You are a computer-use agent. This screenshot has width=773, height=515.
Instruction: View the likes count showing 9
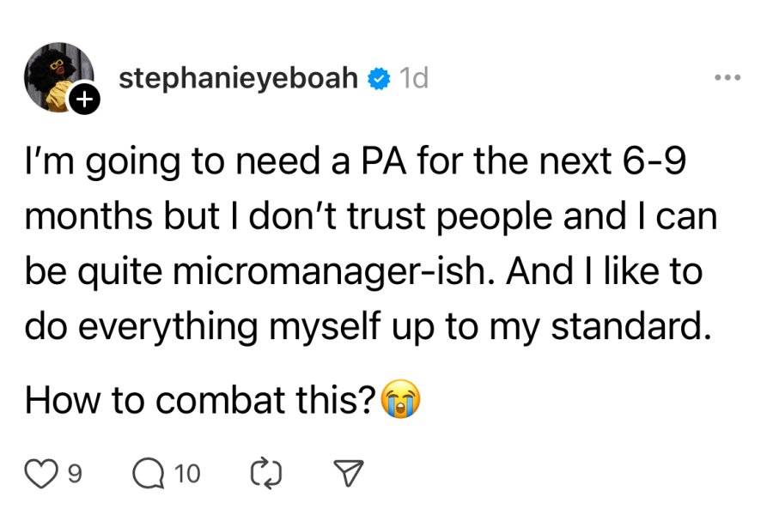pyautogui.click(x=74, y=474)
